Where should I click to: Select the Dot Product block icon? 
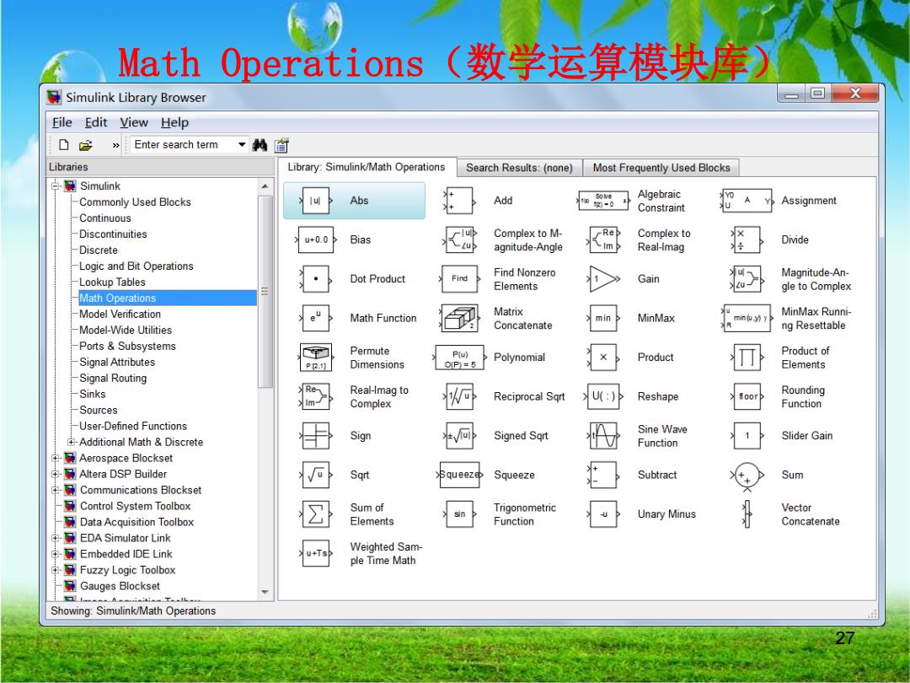pyautogui.click(x=316, y=279)
